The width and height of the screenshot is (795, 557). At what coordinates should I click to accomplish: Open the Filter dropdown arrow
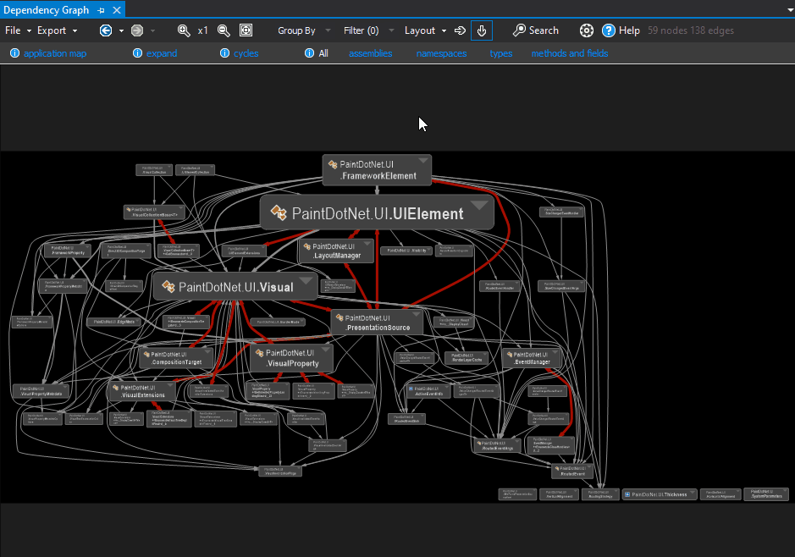click(391, 30)
